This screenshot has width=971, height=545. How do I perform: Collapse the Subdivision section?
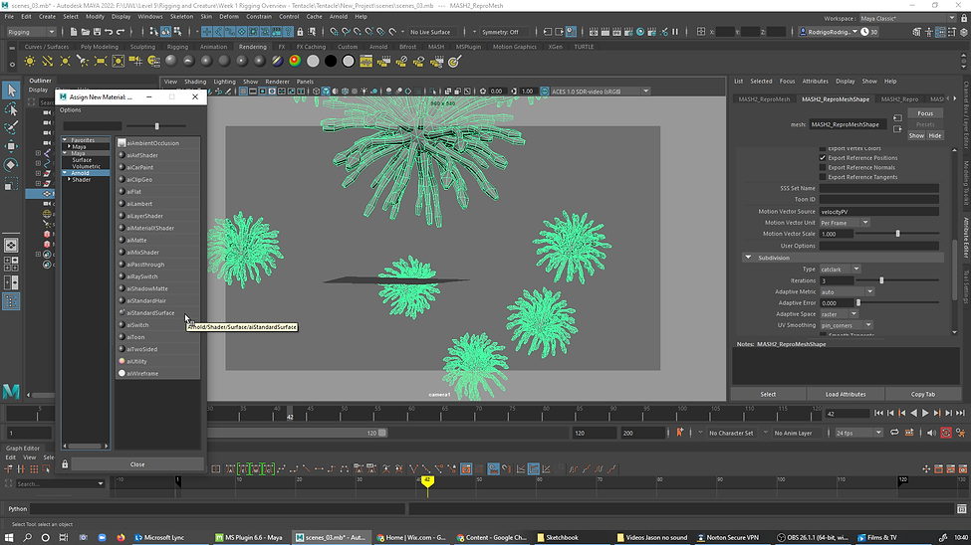click(748, 258)
